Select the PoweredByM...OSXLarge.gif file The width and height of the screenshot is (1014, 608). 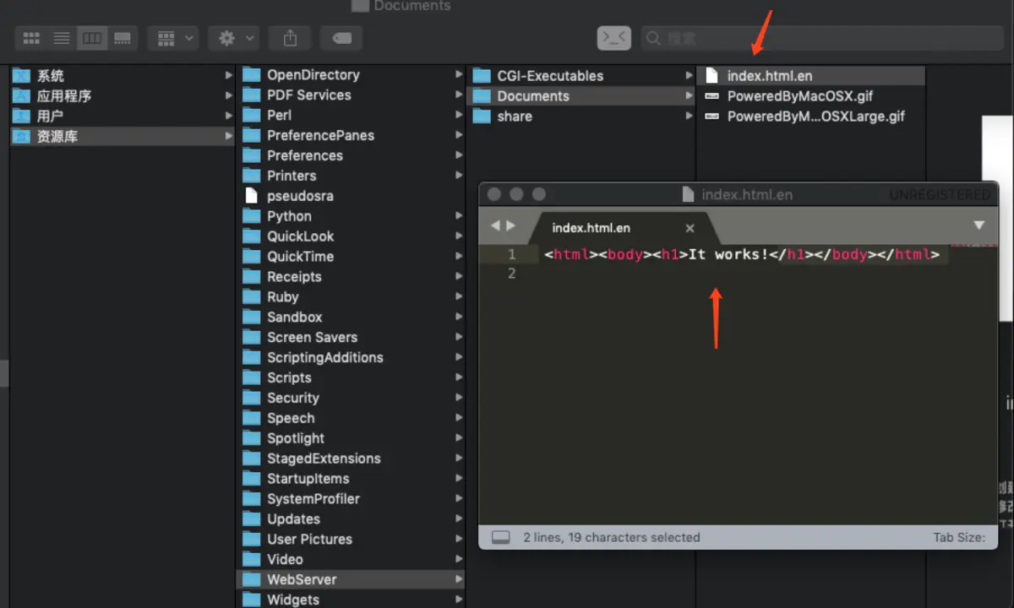811,117
